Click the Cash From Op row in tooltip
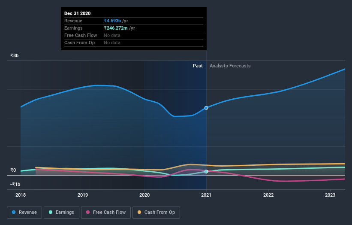This screenshot has width=352, height=225. coord(134,43)
